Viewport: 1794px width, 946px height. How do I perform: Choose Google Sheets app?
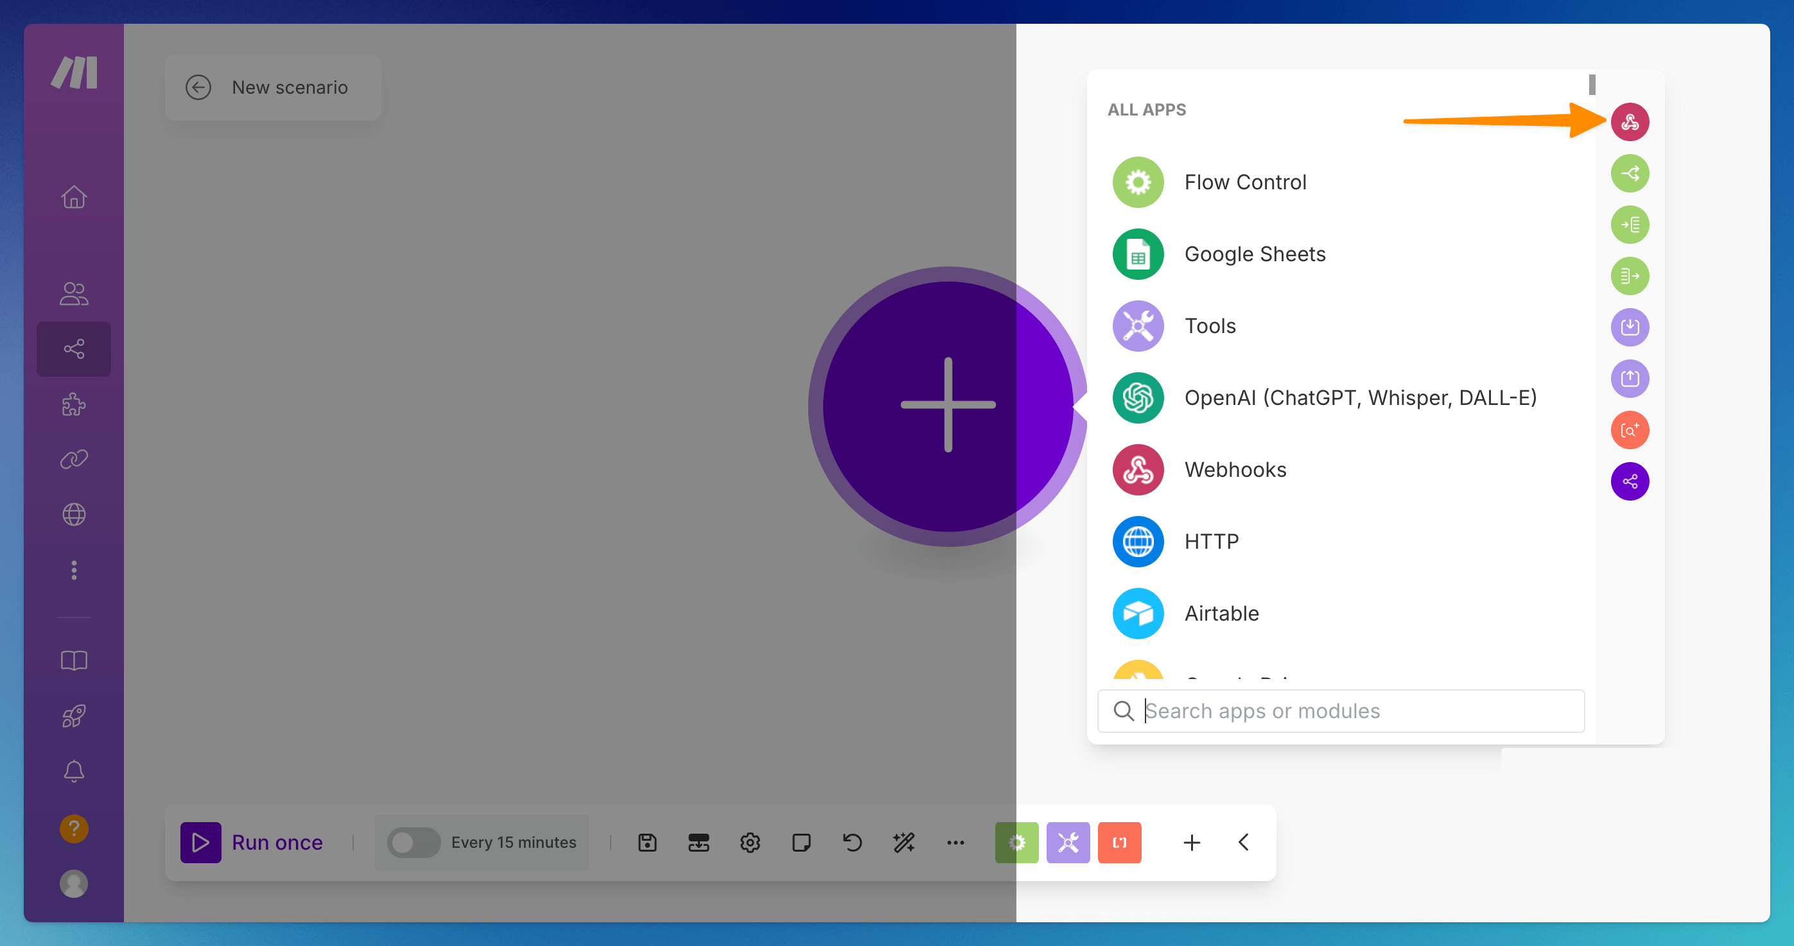(1254, 254)
